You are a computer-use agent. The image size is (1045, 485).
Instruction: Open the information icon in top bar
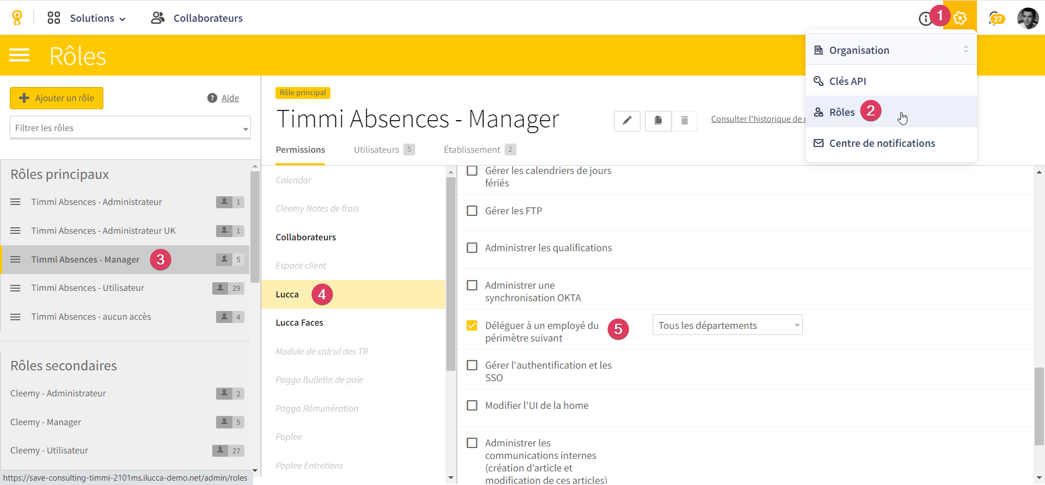(x=925, y=19)
